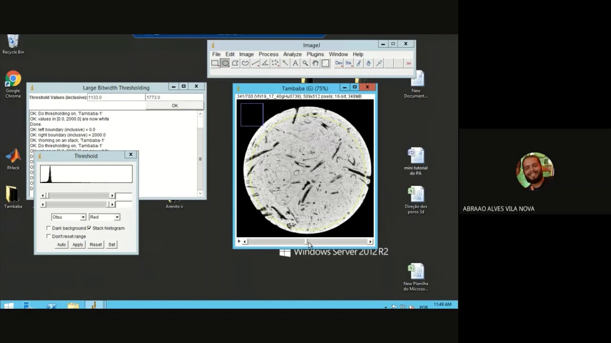Viewport: 611px width, 343px height.
Task: Select the Angle tool
Action: [265, 63]
